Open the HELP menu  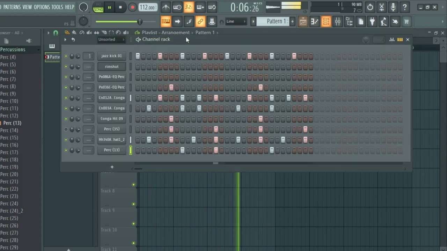[x=69, y=7]
